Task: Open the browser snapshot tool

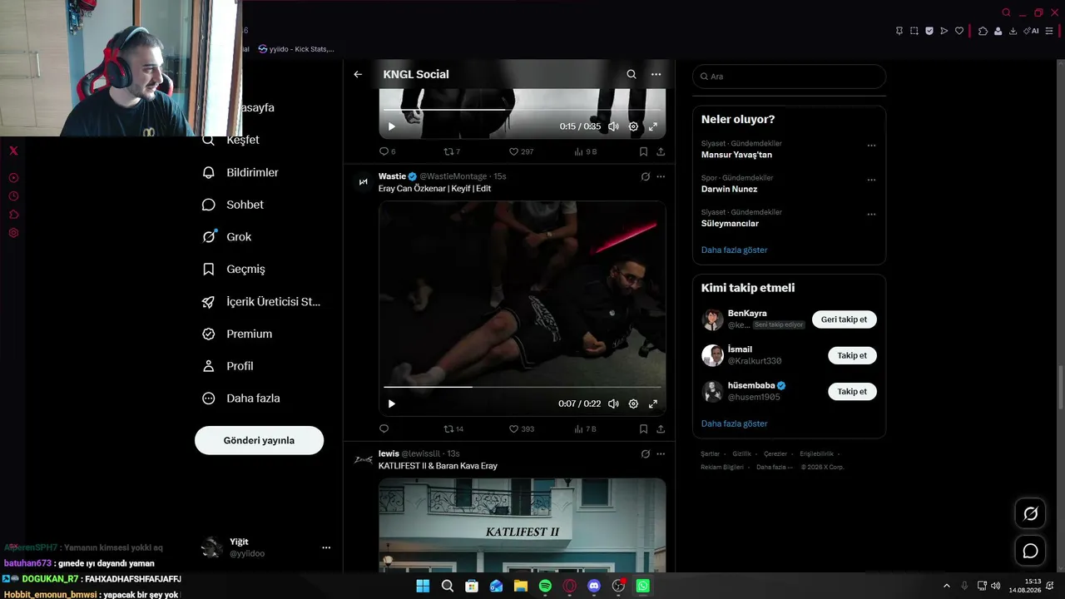Action: pyautogui.click(x=914, y=31)
